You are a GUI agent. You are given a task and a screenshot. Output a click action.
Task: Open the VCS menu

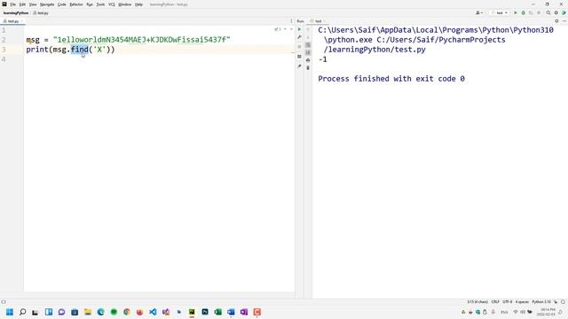[x=112, y=4]
